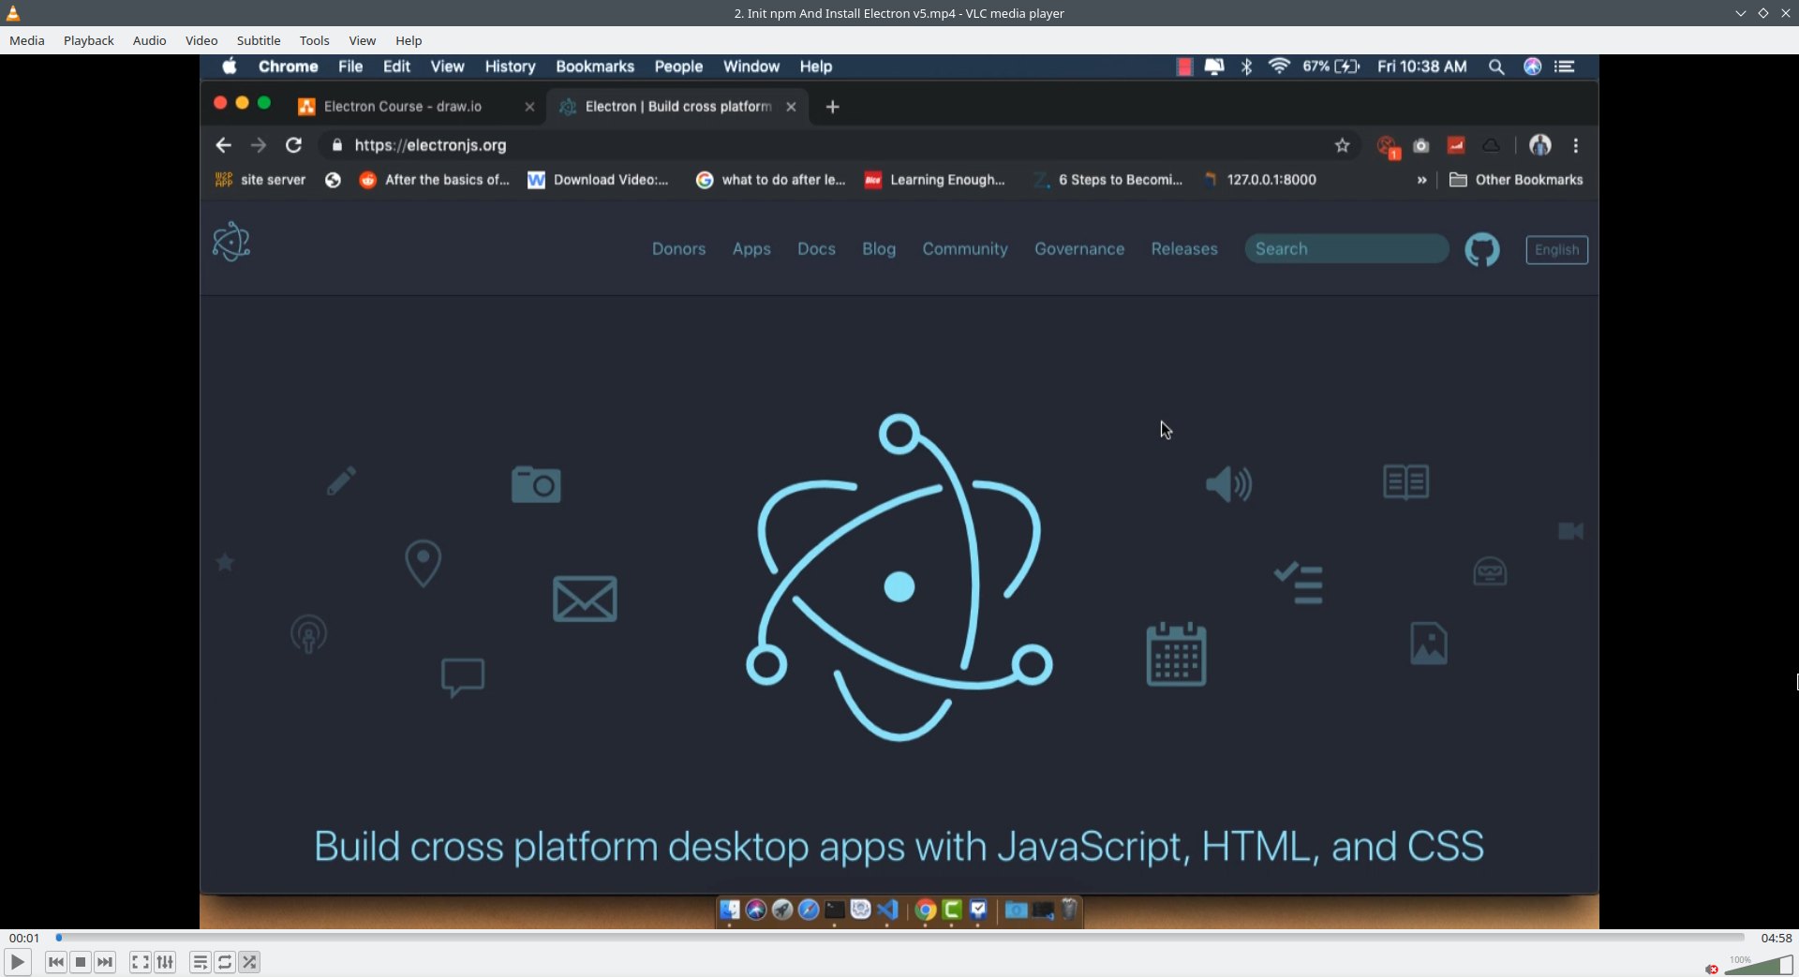Start playback with the Play button
The height and width of the screenshot is (977, 1799).
coord(17,962)
